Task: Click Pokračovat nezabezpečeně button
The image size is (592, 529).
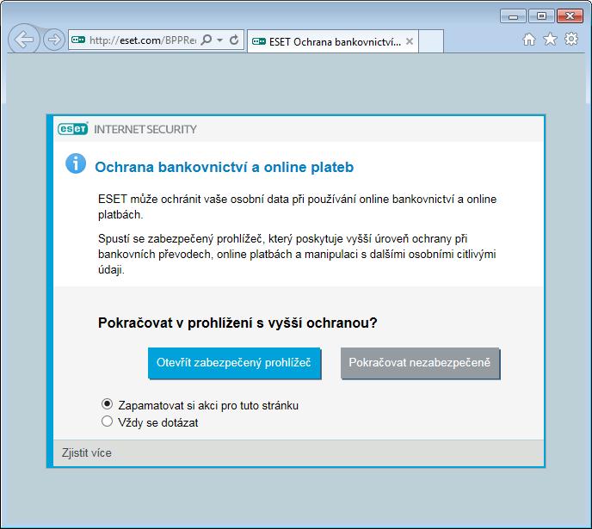Action: pyautogui.click(x=420, y=363)
